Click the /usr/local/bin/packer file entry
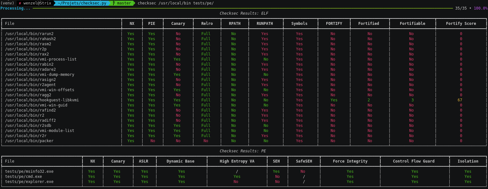The width and height of the screenshot is (488, 189). [29, 141]
